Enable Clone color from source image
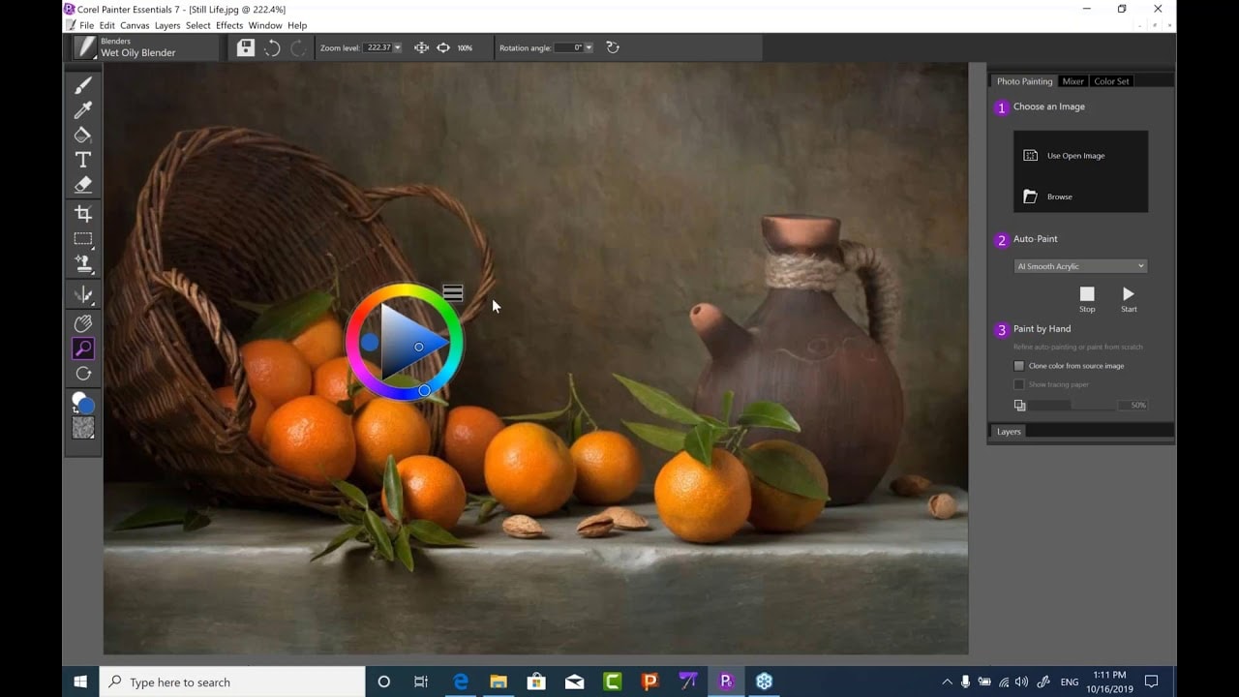Screen dimensions: 1239x697 [x=1018, y=365]
